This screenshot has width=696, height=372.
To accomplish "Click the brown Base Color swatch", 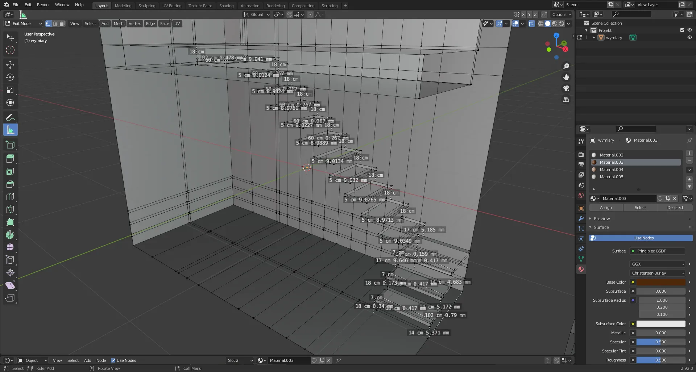I will [x=661, y=282].
